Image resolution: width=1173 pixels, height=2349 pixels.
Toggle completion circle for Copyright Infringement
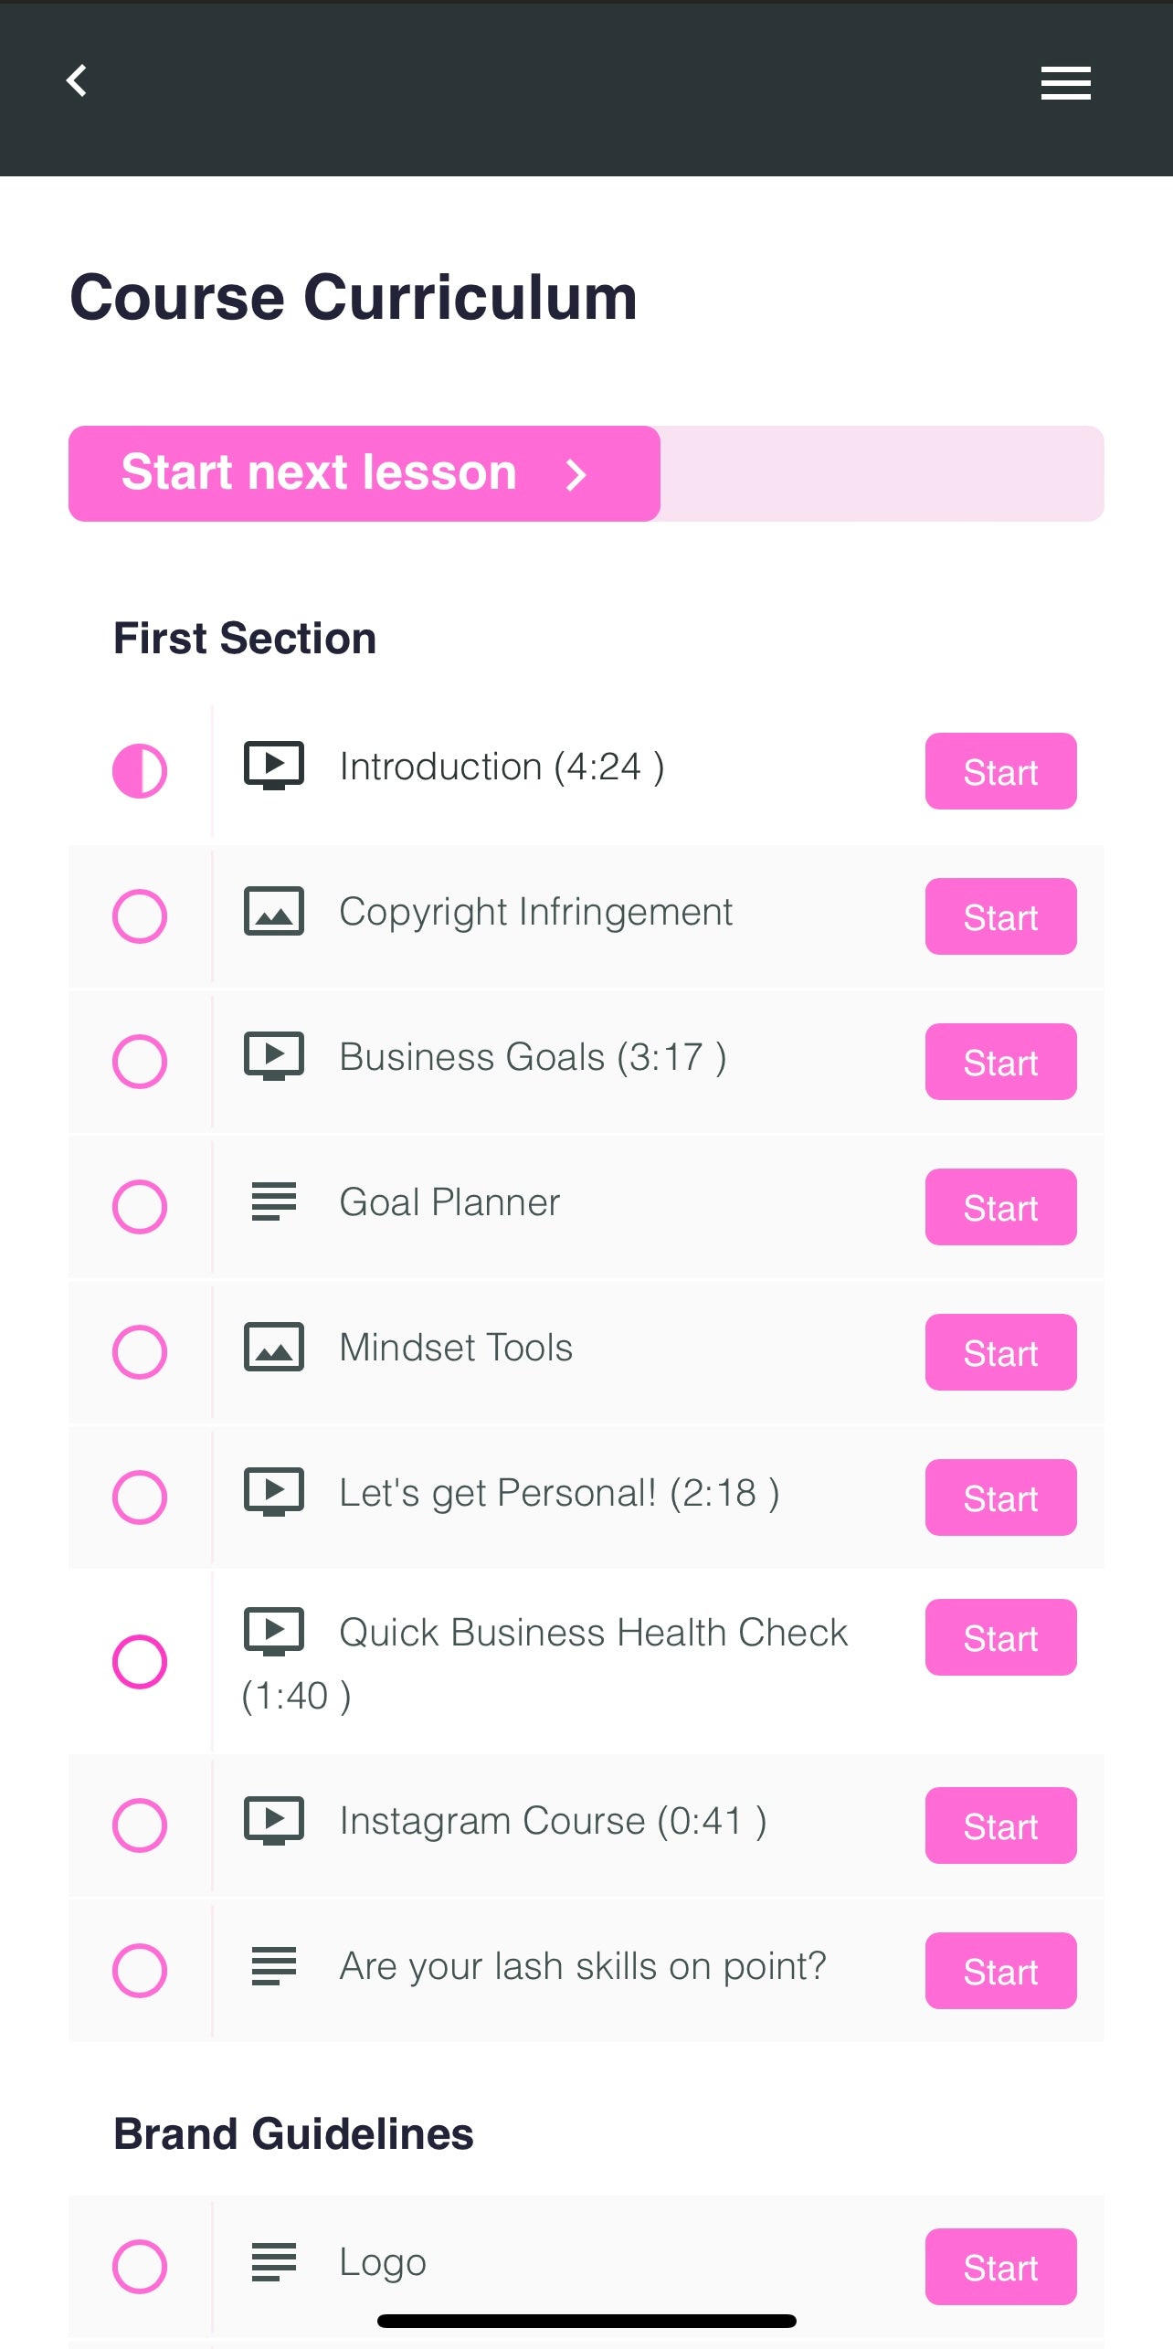tap(140, 916)
